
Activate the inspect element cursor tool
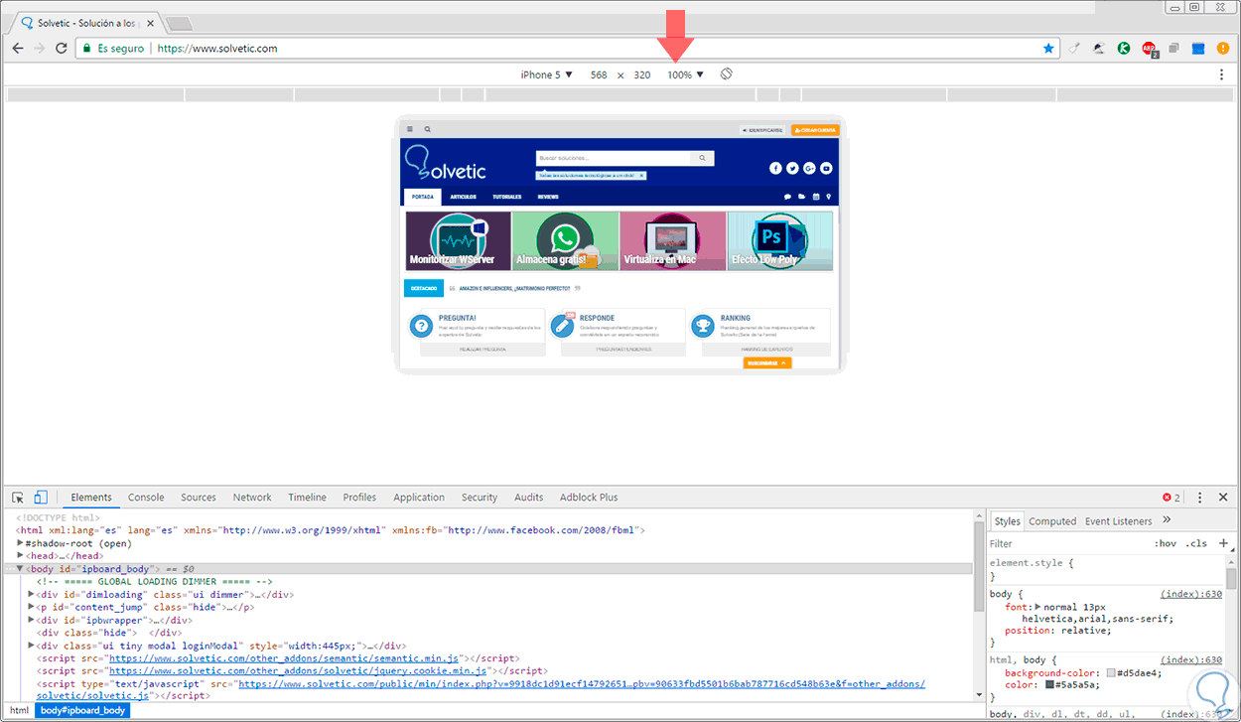click(x=18, y=498)
